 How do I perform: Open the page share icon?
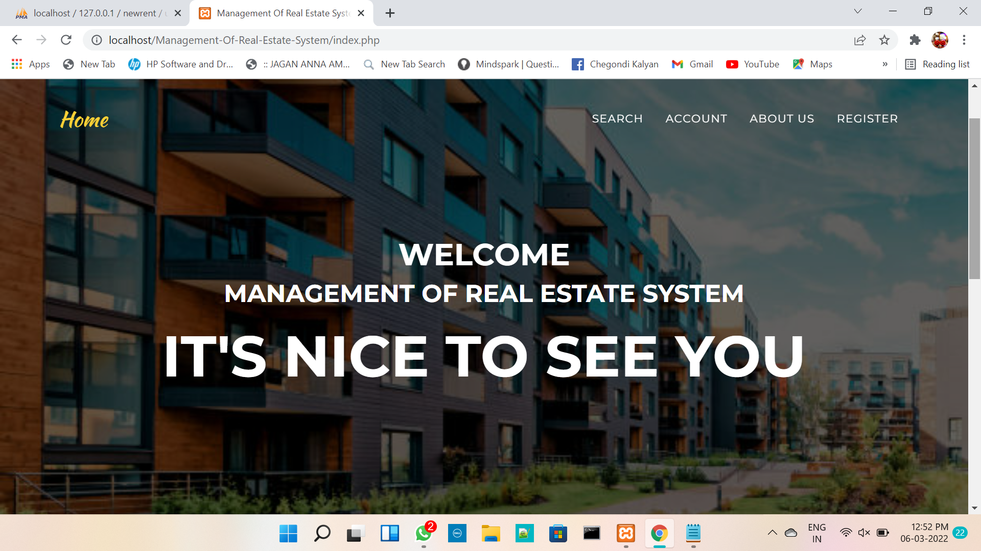click(860, 40)
